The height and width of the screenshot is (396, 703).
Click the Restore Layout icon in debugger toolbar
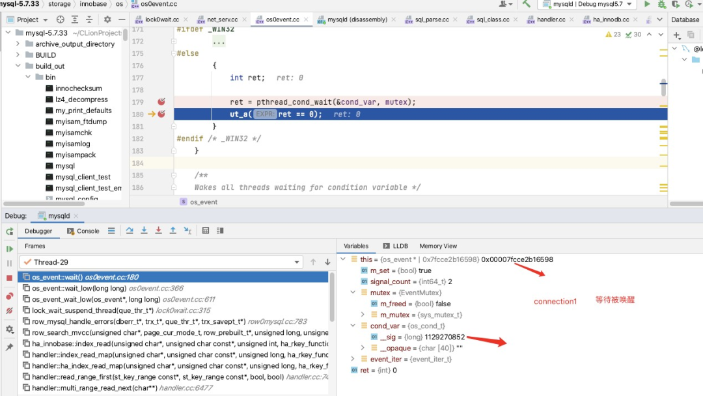pyautogui.click(x=220, y=231)
